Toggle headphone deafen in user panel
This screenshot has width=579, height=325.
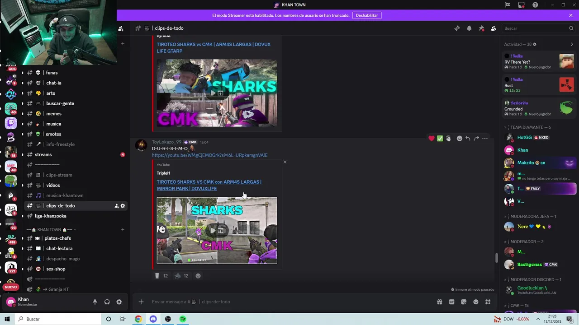coord(107,302)
